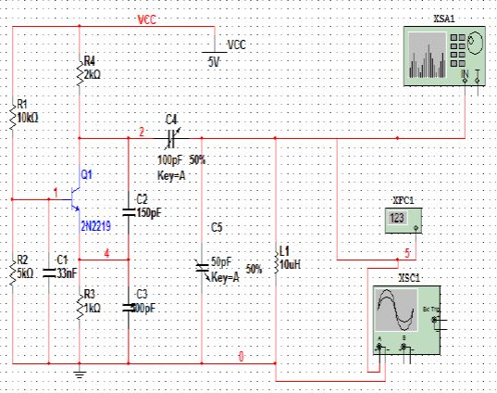The width and height of the screenshot is (497, 393).
Task: Click the 50% setting label of C4
Action: point(197,160)
